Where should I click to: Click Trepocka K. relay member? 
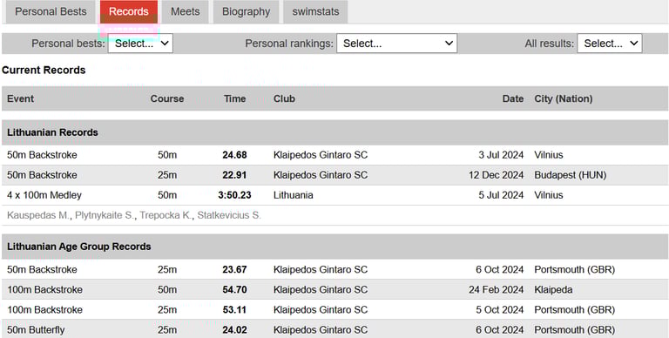click(x=166, y=215)
